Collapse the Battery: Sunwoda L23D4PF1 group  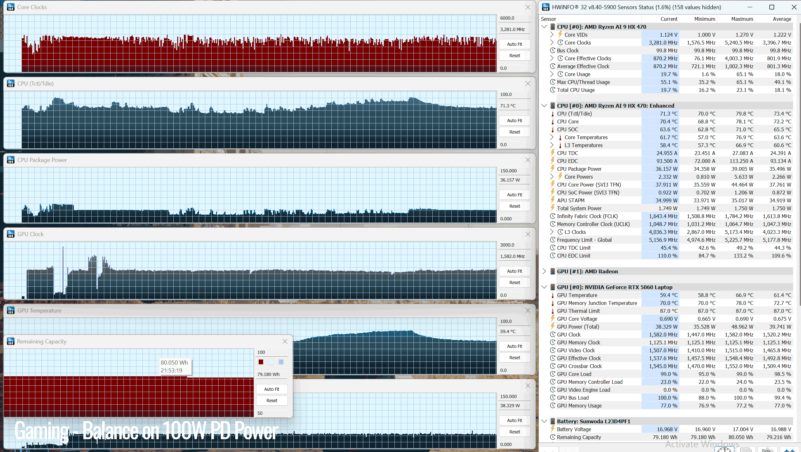point(544,421)
